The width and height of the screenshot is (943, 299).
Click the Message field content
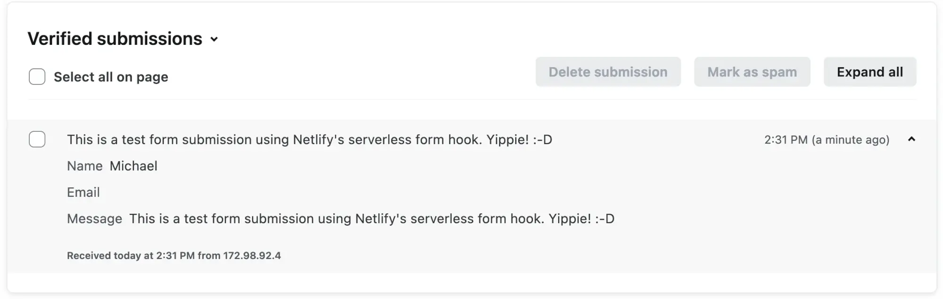coord(372,218)
